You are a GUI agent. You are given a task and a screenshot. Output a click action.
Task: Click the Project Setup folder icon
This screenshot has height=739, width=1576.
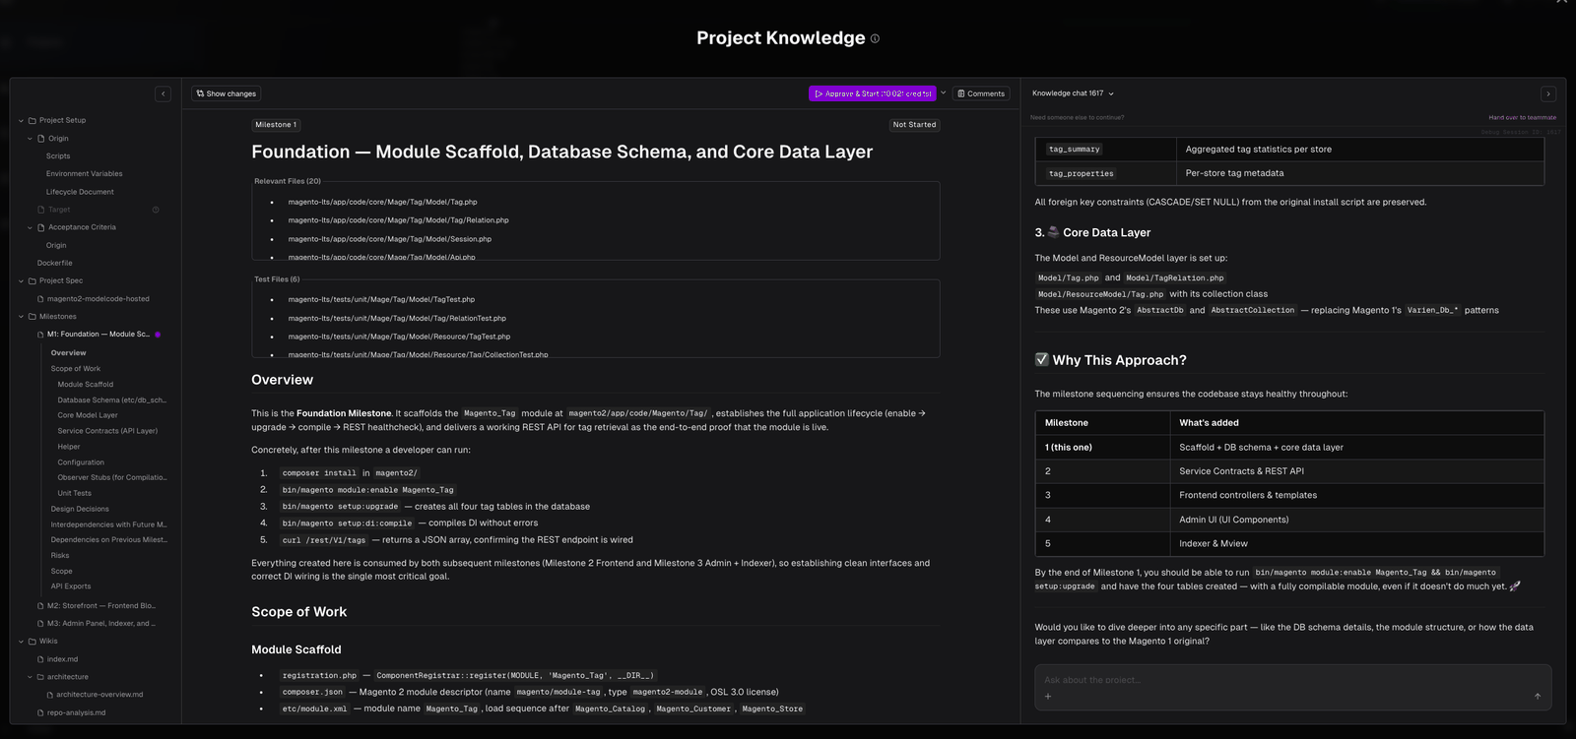click(33, 120)
